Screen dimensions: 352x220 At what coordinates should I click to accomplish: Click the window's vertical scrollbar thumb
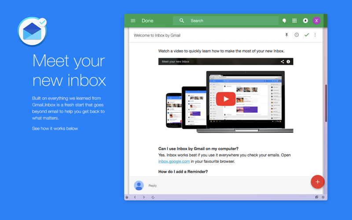326,103
